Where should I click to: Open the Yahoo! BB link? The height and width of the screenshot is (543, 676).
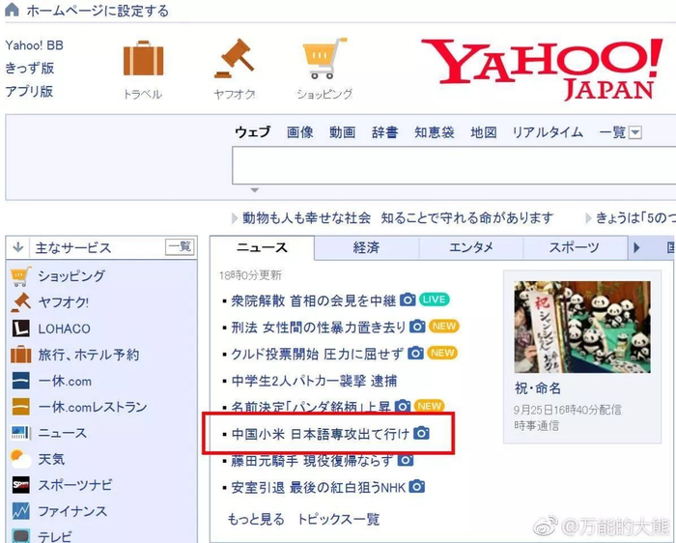point(35,45)
